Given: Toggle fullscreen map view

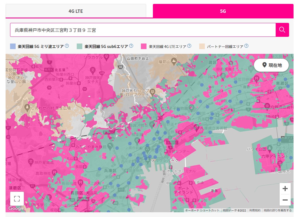Looking at the screenshot, I should tap(17, 199).
